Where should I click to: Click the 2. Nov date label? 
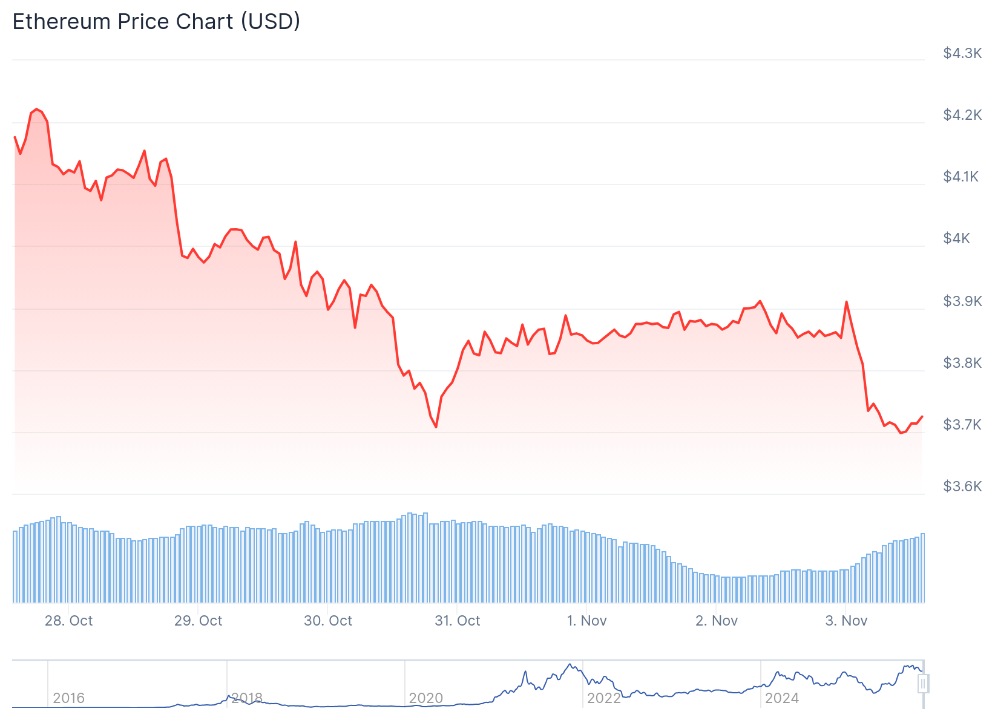point(716,621)
